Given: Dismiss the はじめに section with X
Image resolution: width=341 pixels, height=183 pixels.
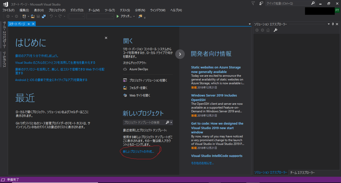Looking at the screenshot, I should (x=106, y=38).
